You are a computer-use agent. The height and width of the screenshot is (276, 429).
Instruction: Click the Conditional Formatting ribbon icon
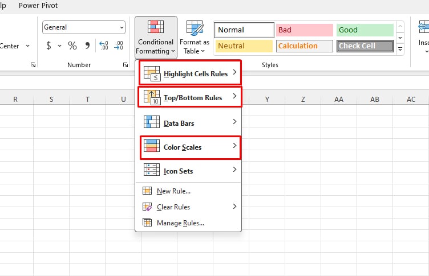[x=156, y=27]
